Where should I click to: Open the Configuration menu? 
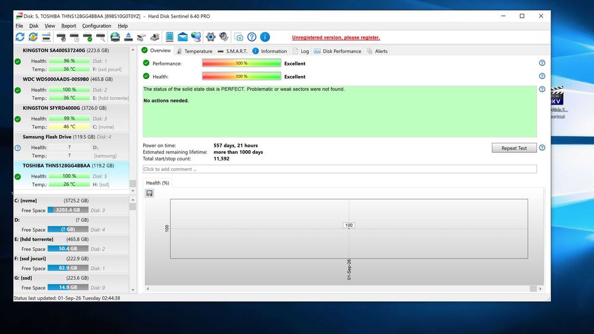coord(97,26)
